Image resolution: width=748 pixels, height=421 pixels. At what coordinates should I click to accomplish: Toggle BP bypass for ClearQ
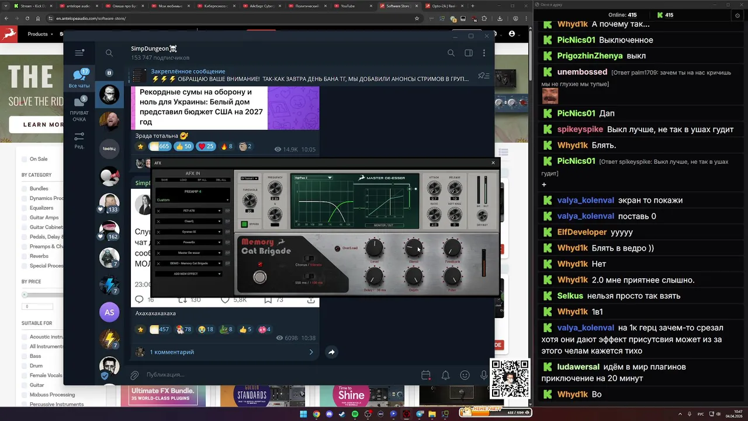tap(227, 221)
